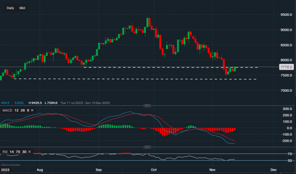
Task: Click the Nov label on the date axis
Action: click(212, 170)
